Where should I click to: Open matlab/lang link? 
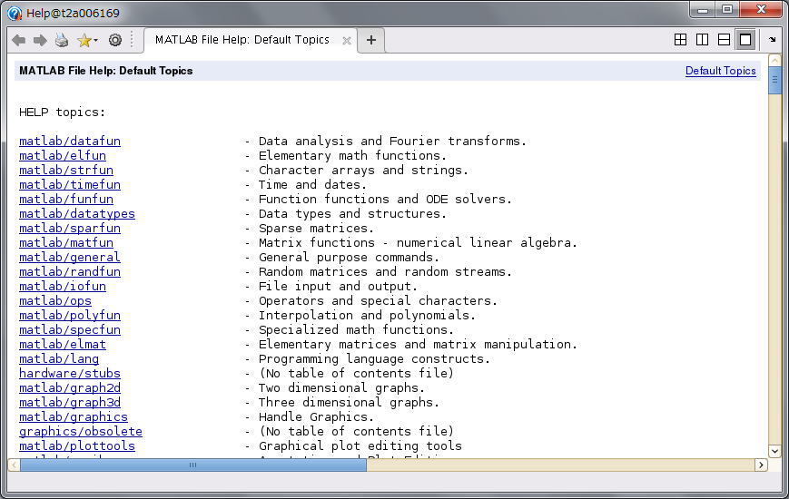(59, 359)
